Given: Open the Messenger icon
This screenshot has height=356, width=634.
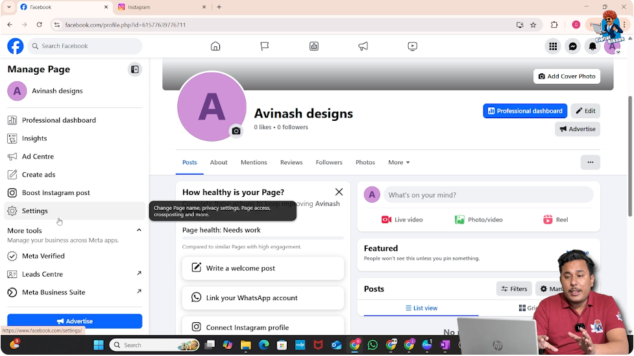Looking at the screenshot, I should pyautogui.click(x=573, y=46).
